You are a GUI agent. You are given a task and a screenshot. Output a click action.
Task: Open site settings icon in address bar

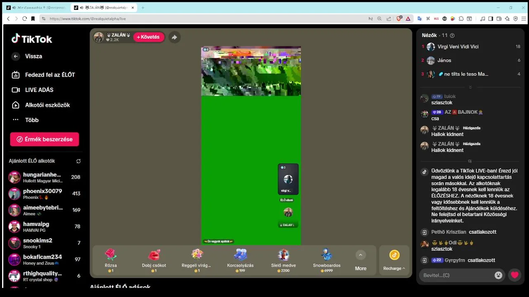(x=43, y=19)
